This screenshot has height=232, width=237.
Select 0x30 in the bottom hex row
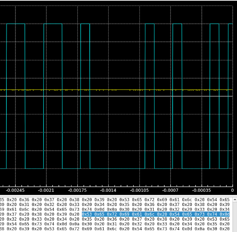coord(212,229)
